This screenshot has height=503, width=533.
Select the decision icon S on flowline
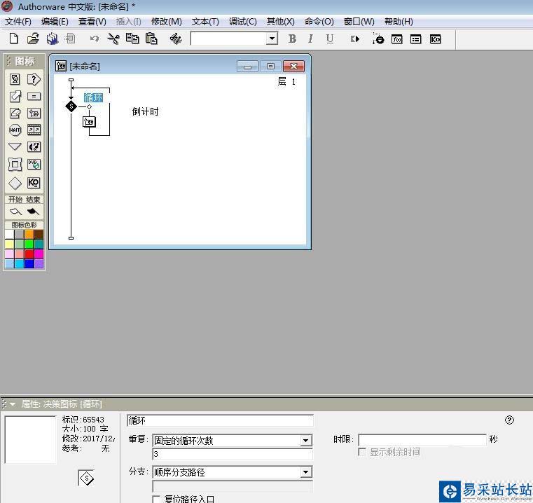[x=71, y=106]
